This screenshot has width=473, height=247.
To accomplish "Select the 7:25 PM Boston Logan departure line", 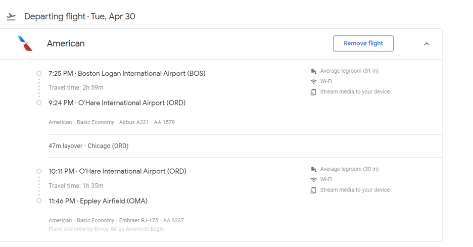I will click(127, 73).
